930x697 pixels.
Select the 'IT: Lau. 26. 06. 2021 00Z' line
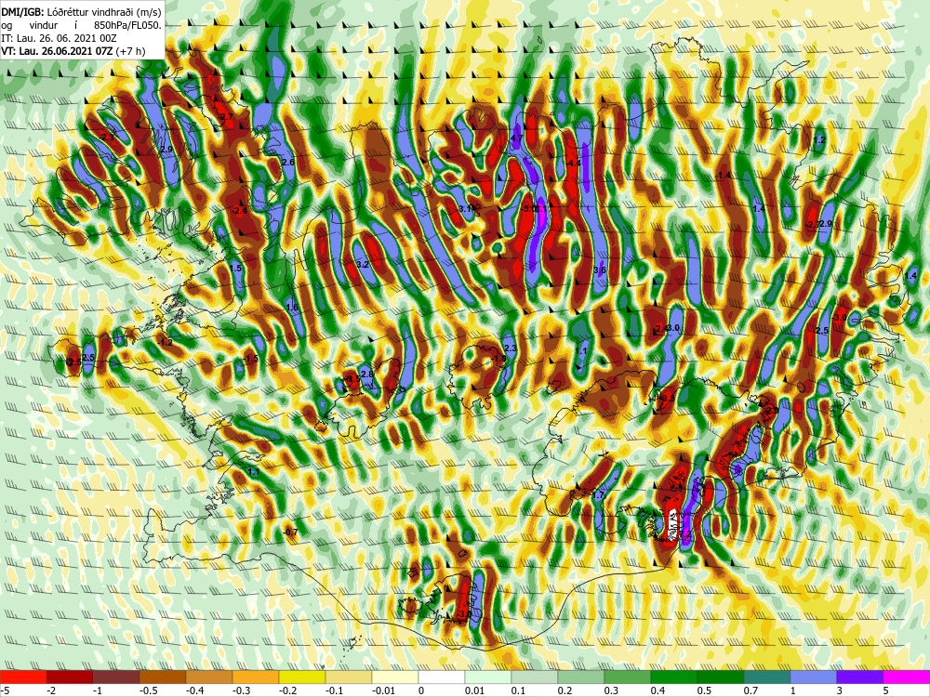(59, 38)
